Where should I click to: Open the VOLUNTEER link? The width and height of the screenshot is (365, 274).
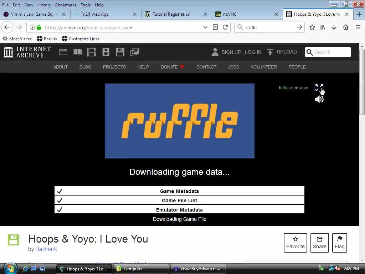coord(264,67)
